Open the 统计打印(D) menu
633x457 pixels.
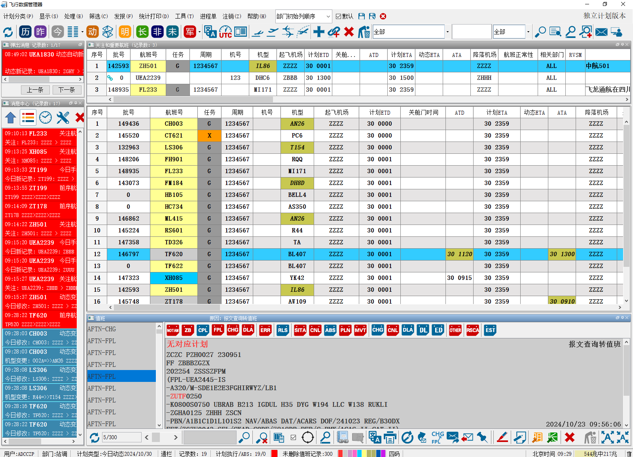coord(154,16)
